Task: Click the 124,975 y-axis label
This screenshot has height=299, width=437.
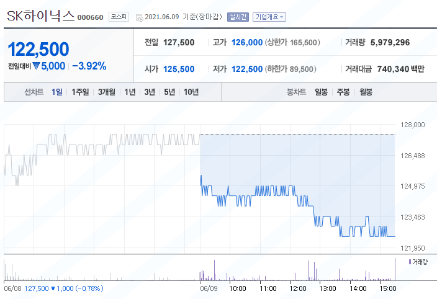Action: coord(412,186)
